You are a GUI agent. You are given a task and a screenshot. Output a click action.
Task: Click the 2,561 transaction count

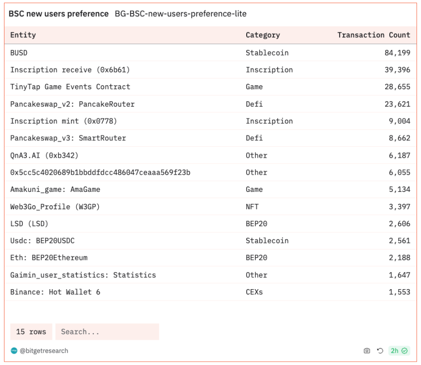(400, 241)
